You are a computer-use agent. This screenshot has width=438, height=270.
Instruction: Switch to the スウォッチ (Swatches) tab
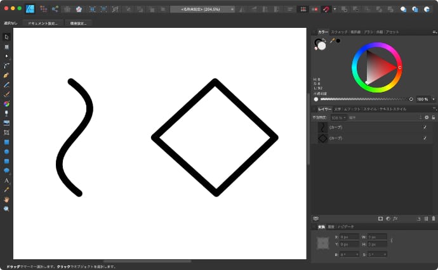click(340, 32)
